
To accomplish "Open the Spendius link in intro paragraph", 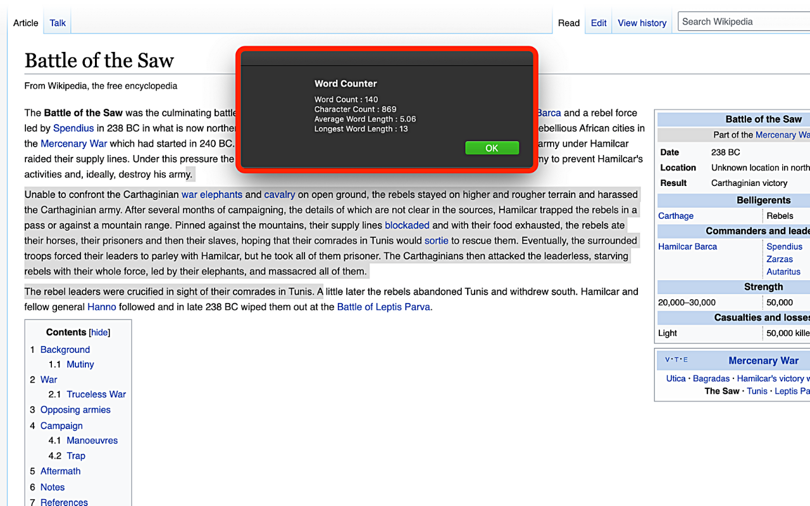I will tap(73, 128).
